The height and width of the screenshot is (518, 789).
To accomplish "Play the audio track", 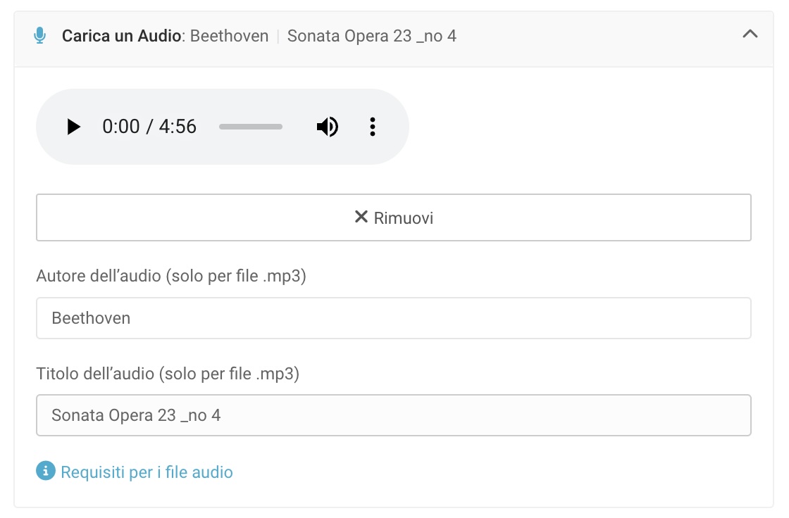I will [x=73, y=127].
